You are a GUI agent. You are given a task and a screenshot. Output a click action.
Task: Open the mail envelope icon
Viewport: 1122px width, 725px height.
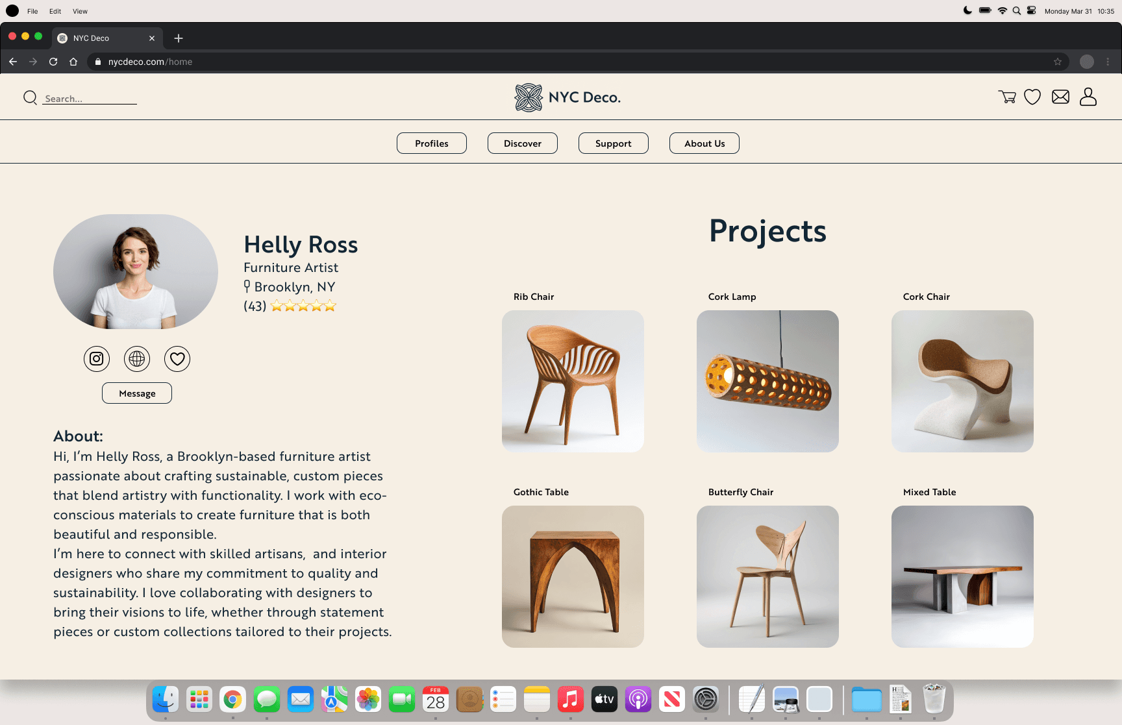pos(1060,97)
